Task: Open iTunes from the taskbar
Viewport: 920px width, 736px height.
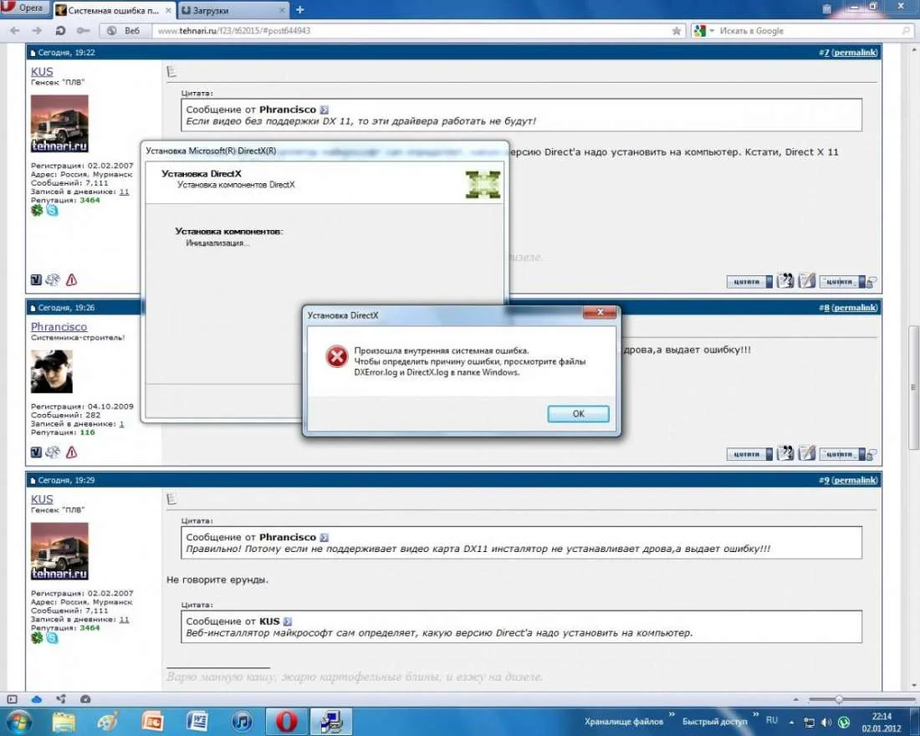Action: tap(242, 721)
